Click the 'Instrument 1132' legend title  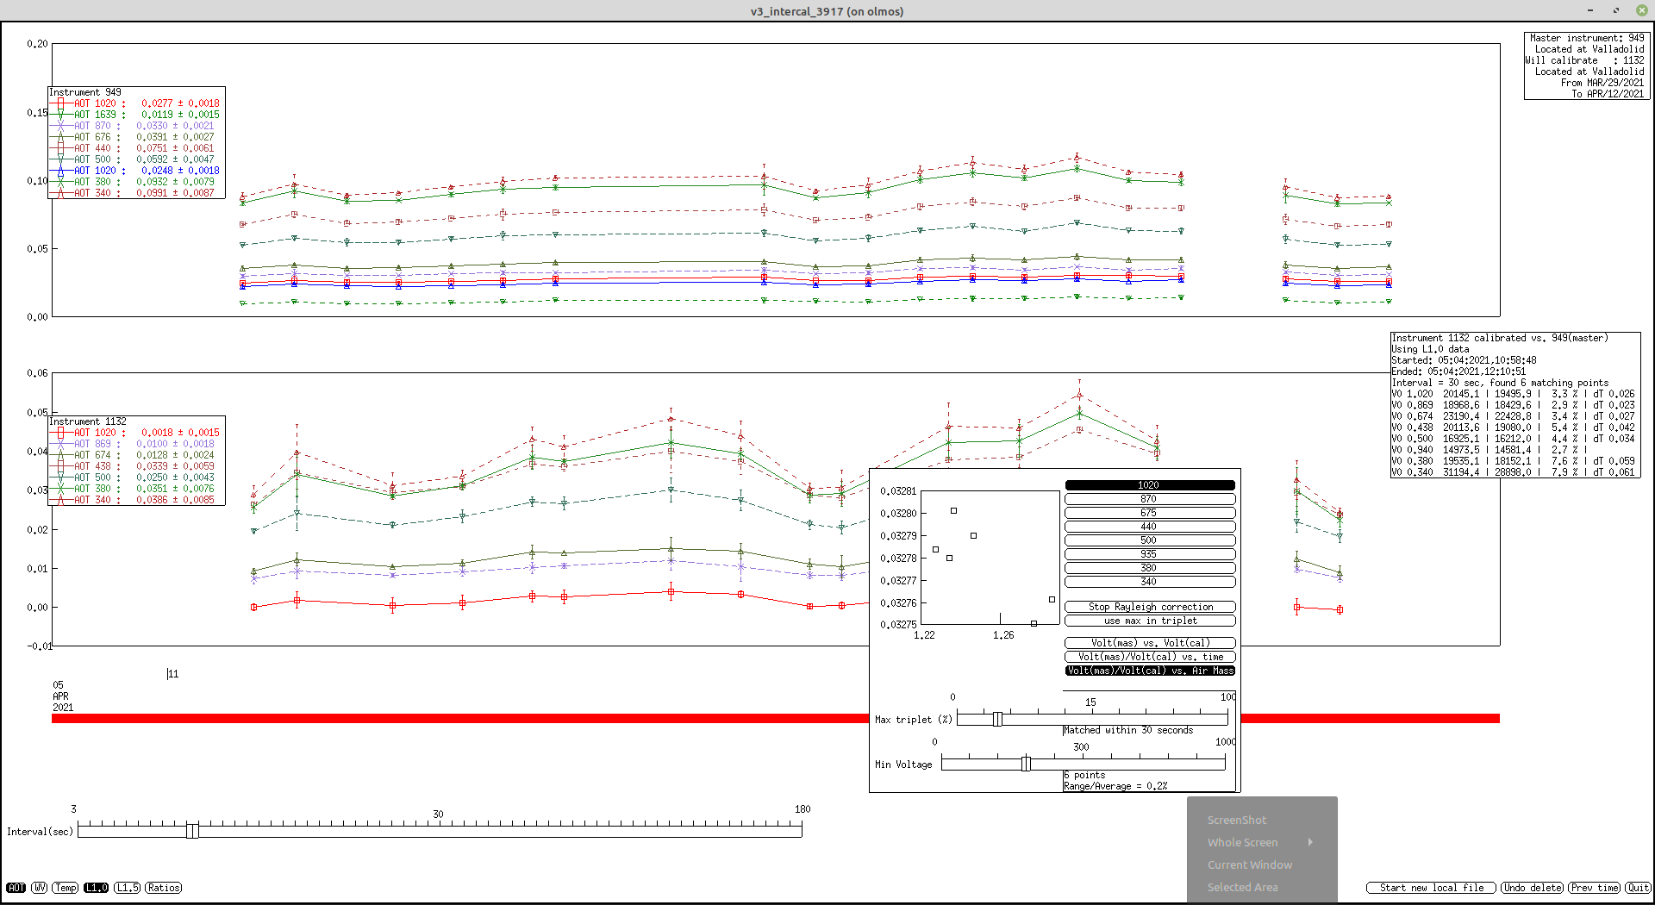click(88, 421)
